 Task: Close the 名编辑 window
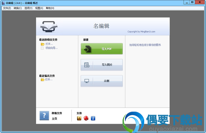pyautogui.click(x=200, y=2)
